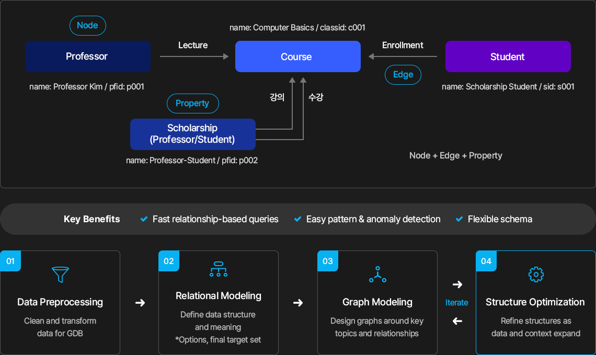Click the Scholarship (Professor/Student) box
This screenshot has height=355, width=596.
193,134
